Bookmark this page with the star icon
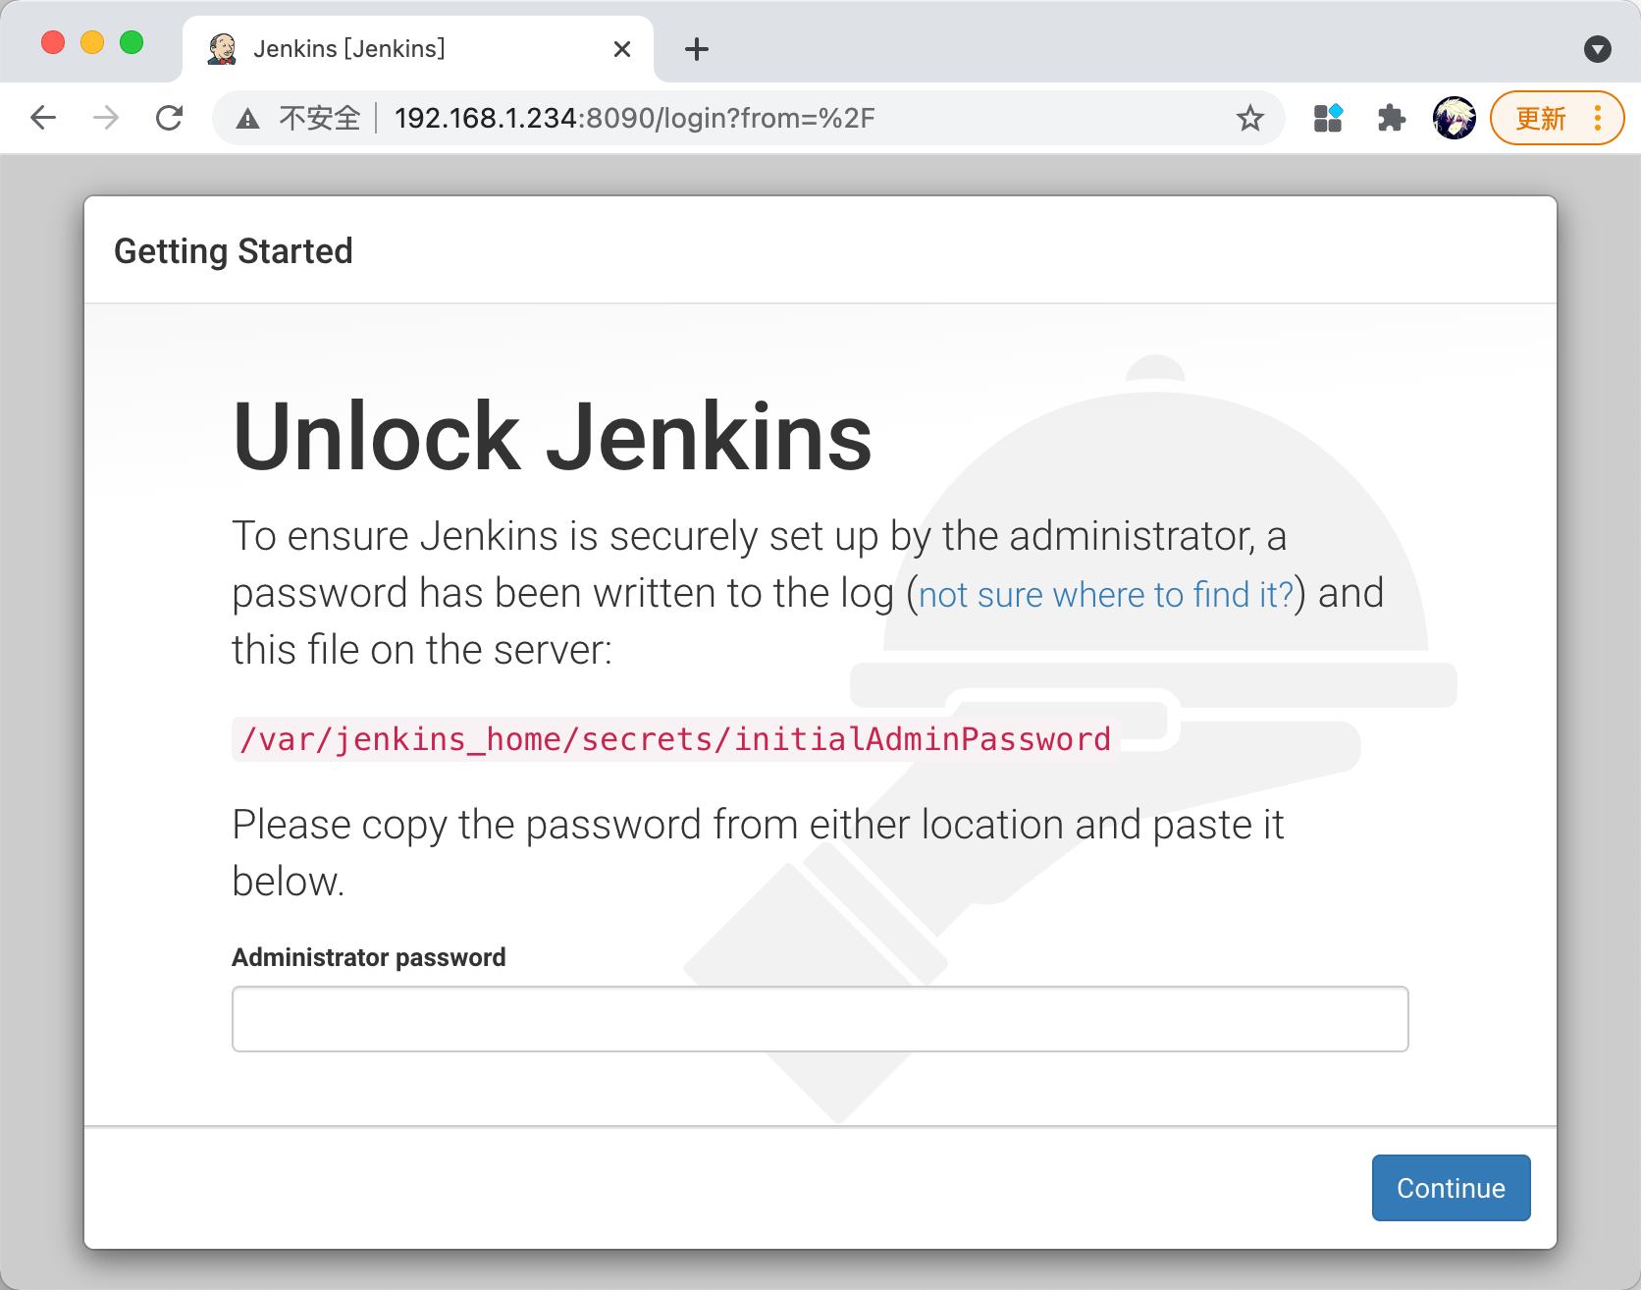Screen dimensions: 1641x1290 click(x=1249, y=119)
